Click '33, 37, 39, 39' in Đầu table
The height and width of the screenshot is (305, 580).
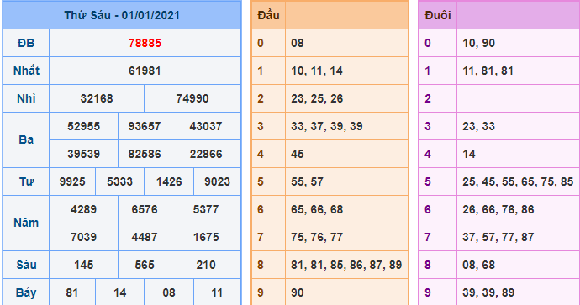327,126
